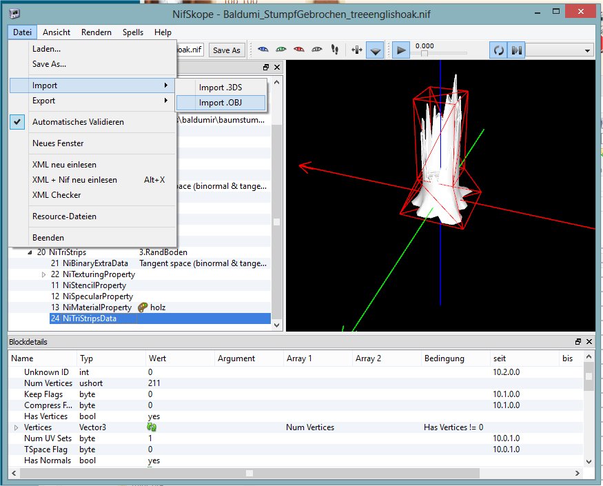The image size is (603, 486).
Task: Expand the 22 NiTexturingProperty node
Action: [x=44, y=274]
